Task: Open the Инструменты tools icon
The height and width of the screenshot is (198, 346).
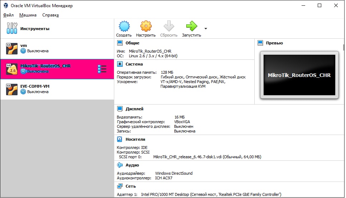Action: [12, 28]
